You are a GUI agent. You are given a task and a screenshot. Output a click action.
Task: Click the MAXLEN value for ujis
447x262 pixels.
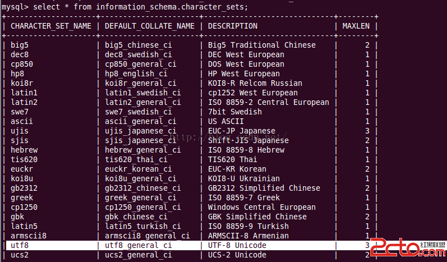tap(367, 131)
